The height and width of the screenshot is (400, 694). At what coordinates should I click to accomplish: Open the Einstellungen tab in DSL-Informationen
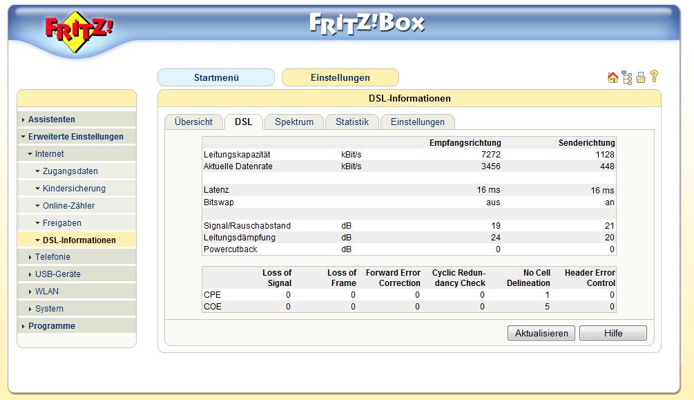point(417,122)
